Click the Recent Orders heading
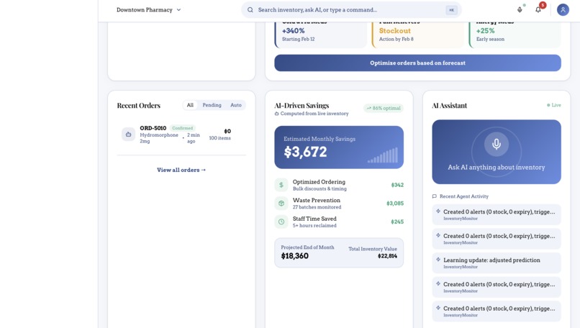This screenshot has width=580, height=328. [x=139, y=106]
